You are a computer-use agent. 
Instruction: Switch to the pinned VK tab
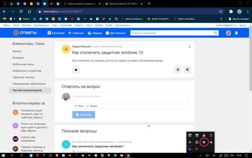point(25,4)
